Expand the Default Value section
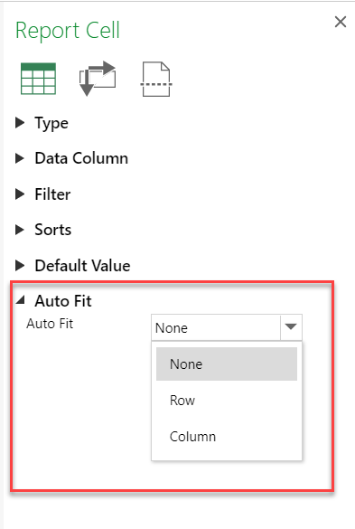Image resolution: width=355 pixels, height=529 pixels. click(20, 266)
